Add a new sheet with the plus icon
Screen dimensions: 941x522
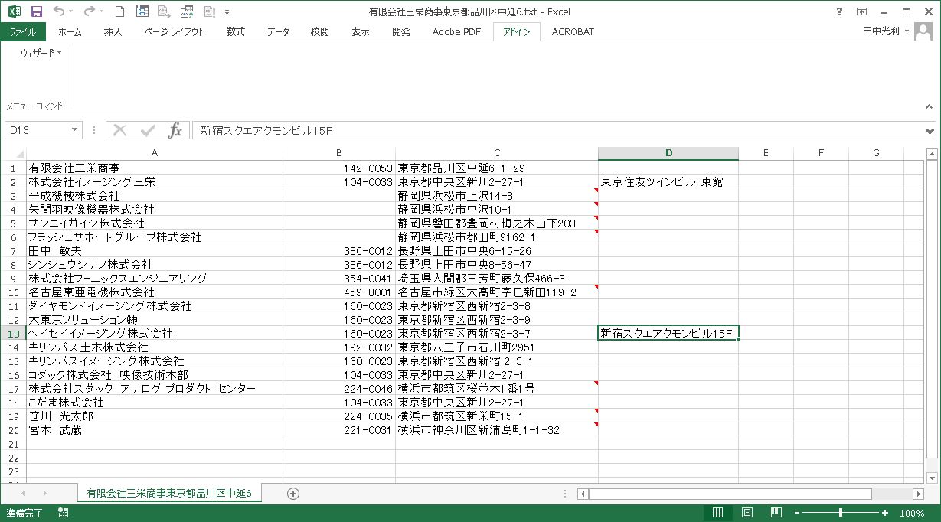(x=292, y=494)
